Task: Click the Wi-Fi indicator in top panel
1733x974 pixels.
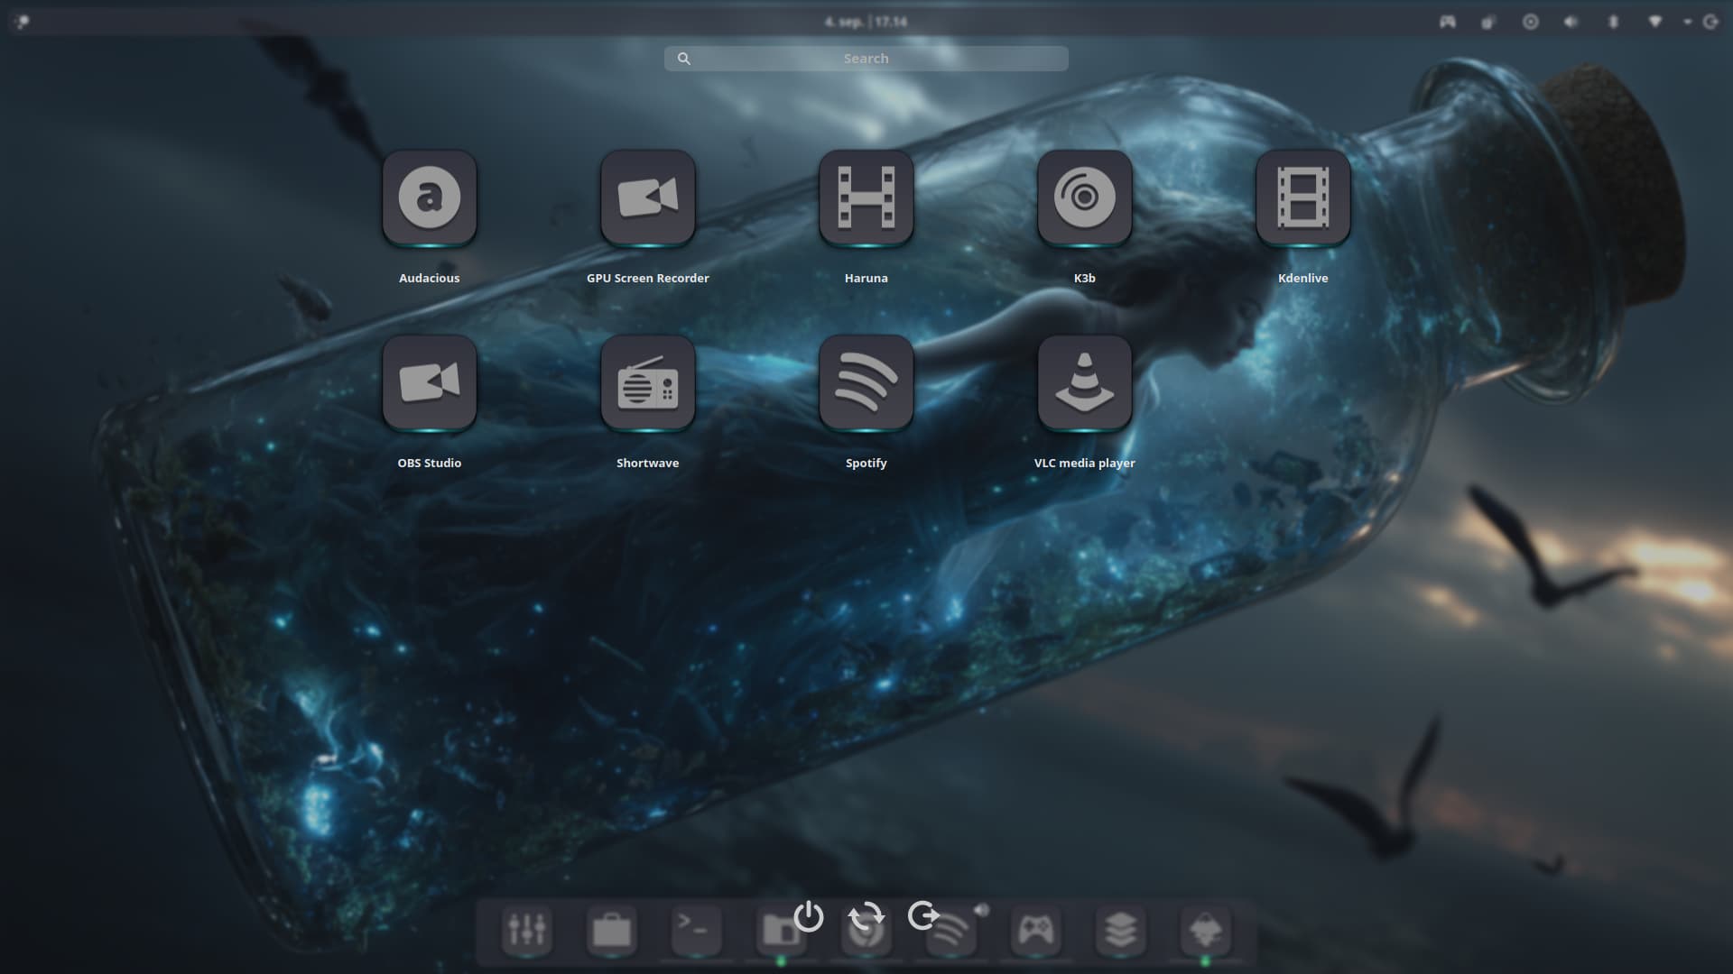Action: tap(1654, 22)
